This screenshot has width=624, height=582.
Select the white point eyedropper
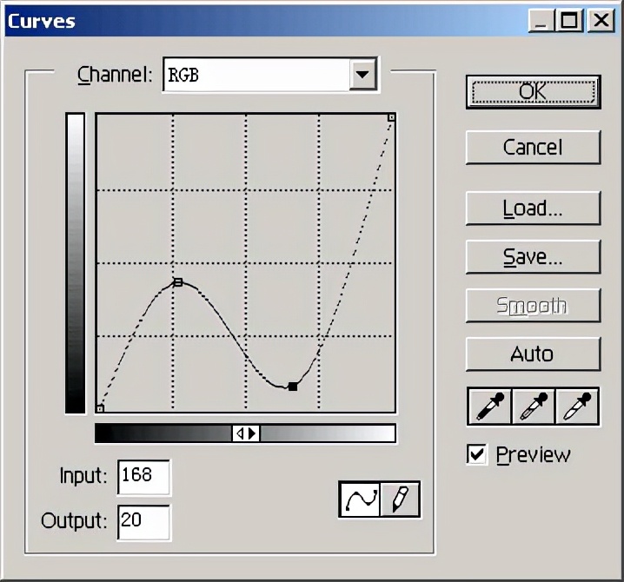point(577,407)
